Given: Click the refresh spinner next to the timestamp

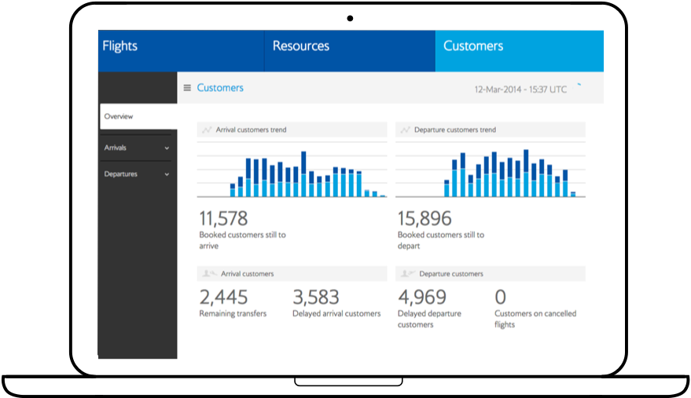Looking at the screenshot, I should click(x=579, y=85).
